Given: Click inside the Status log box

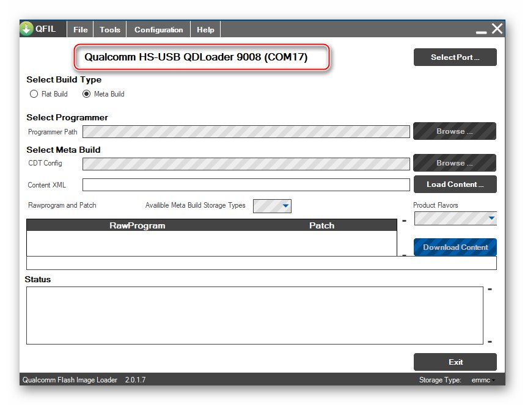Looking at the screenshot, I should 254,315.
